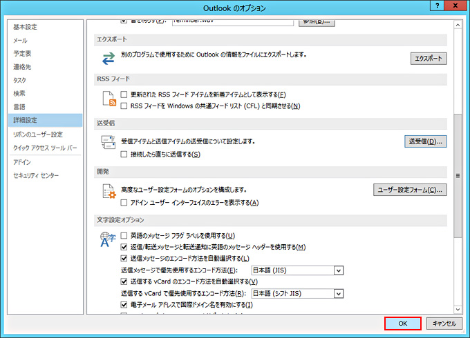Uncheck 電子メール アドレスで国際ドメイン名を有効にする
Viewport: 470px width, 338px height.
click(x=124, y=304)
